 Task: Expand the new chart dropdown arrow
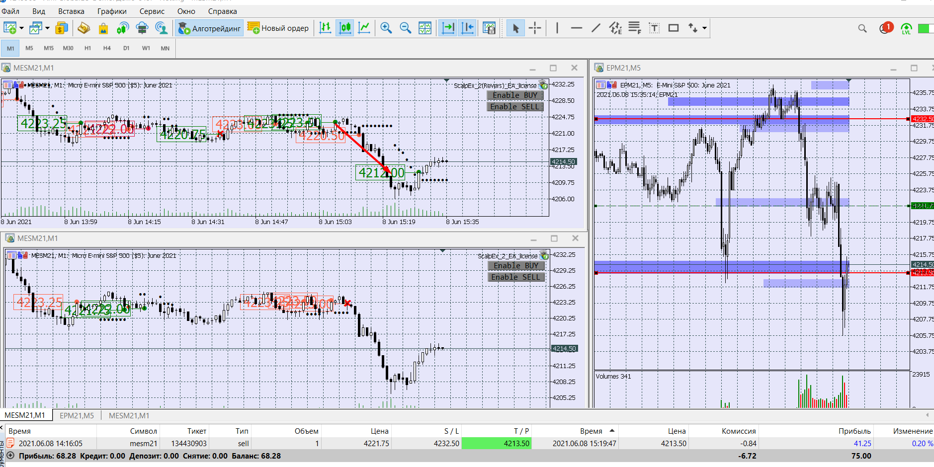click(21, 28)
